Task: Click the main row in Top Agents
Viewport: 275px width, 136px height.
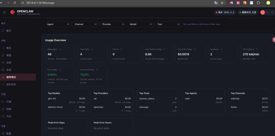Action: point(204,100)
